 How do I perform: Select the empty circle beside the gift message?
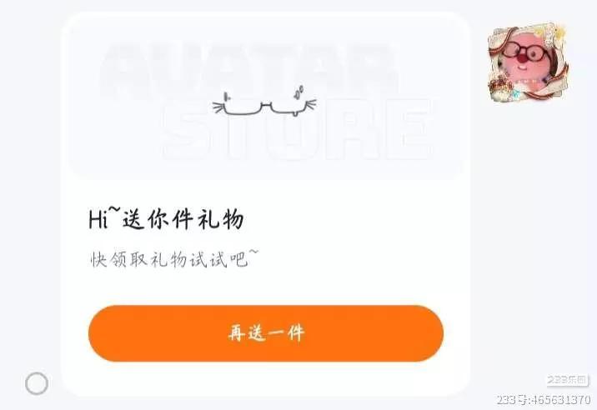tap(37, 383)
